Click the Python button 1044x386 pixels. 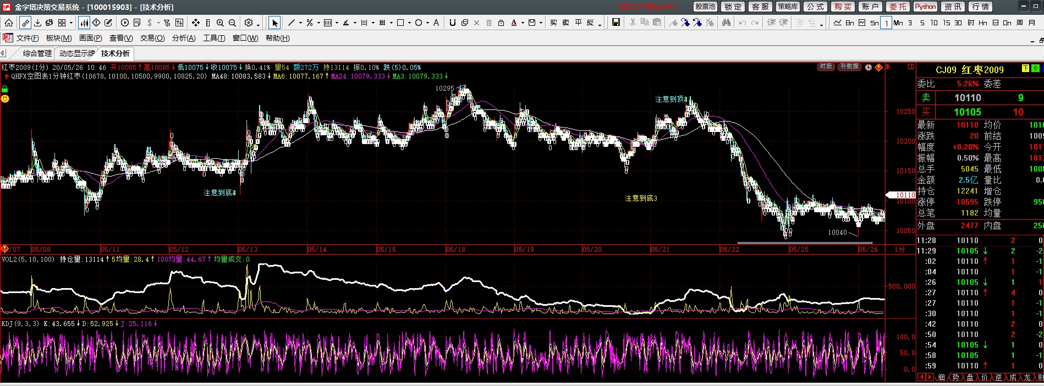pyautogui.click(x=925, y=7)
